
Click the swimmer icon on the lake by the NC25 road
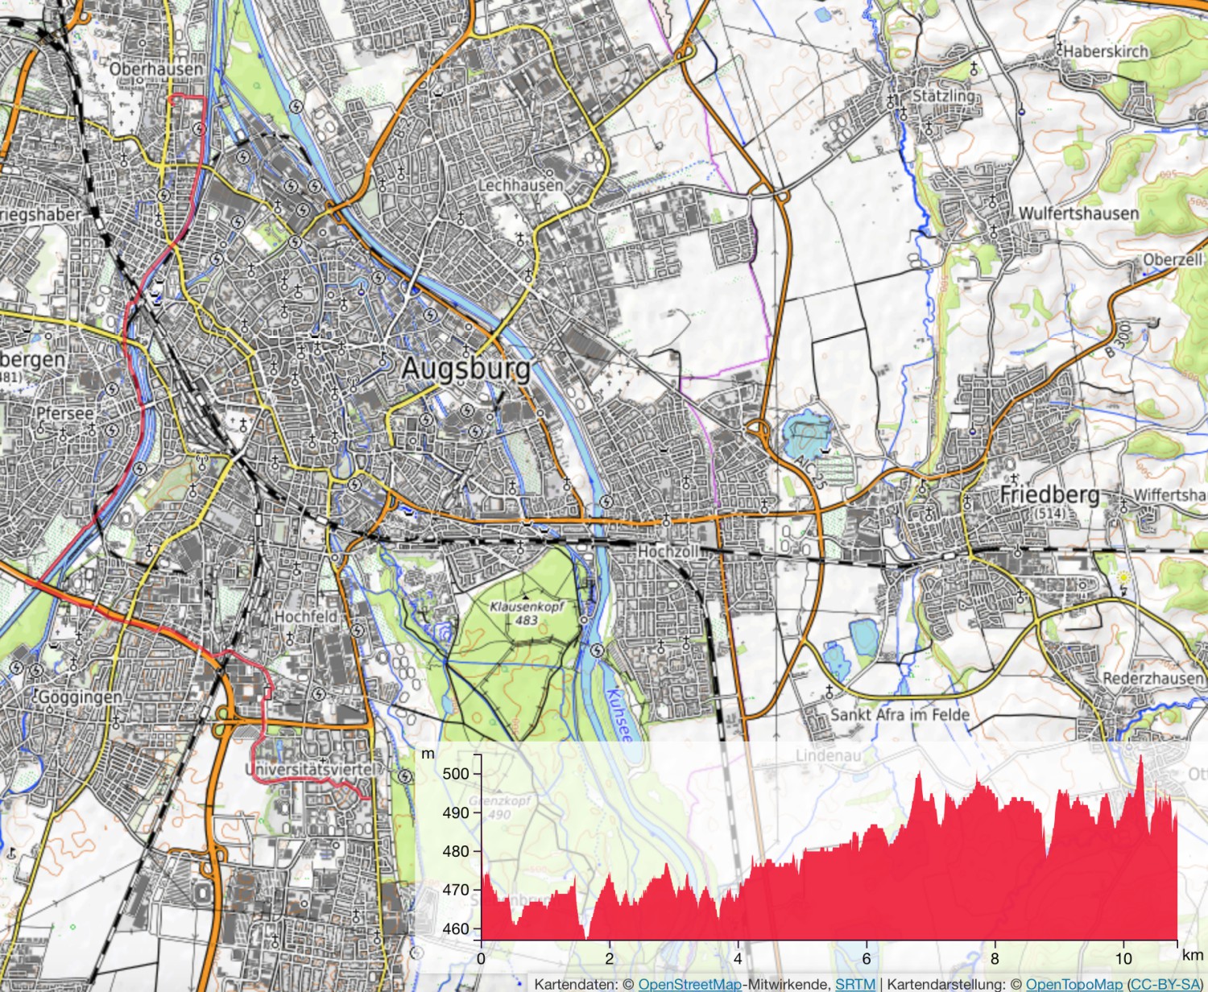825,451
